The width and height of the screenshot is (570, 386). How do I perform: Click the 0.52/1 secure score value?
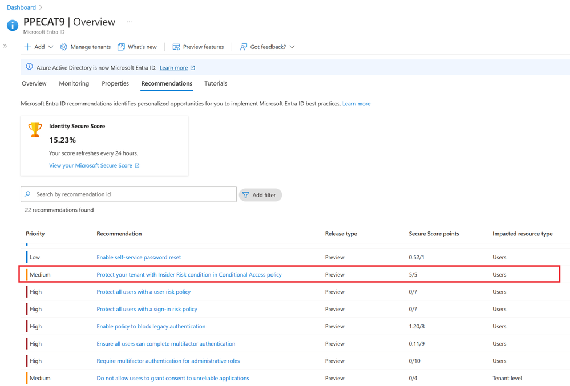coord(416,258)
